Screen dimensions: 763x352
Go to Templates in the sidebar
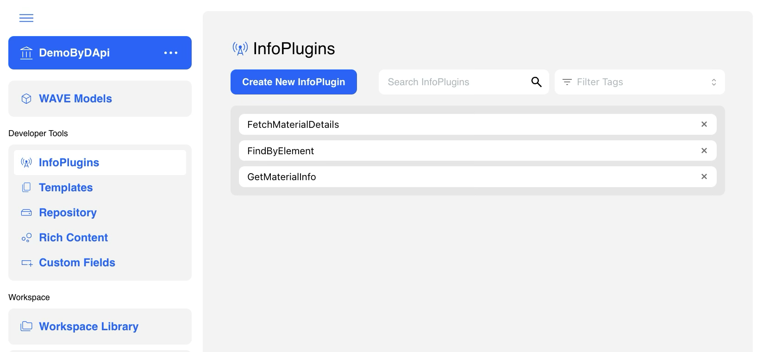(x=66, y=188)
